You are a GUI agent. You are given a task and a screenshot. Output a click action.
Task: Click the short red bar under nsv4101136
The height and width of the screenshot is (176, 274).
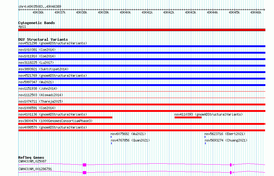pos(65,117)
